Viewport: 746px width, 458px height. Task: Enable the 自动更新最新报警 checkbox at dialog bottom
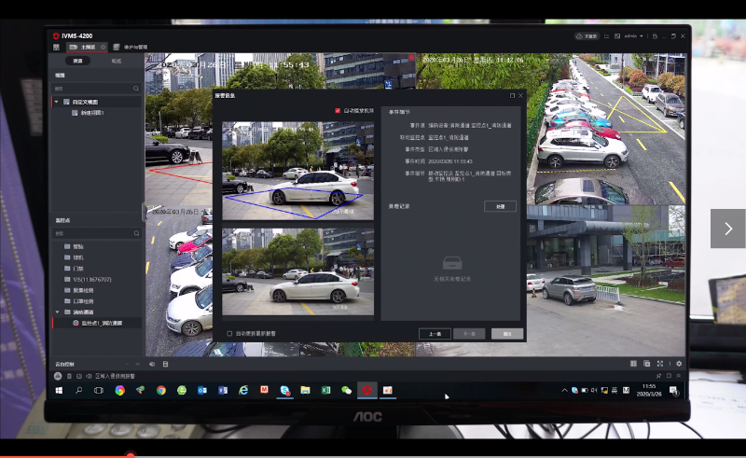click(230, 332)
